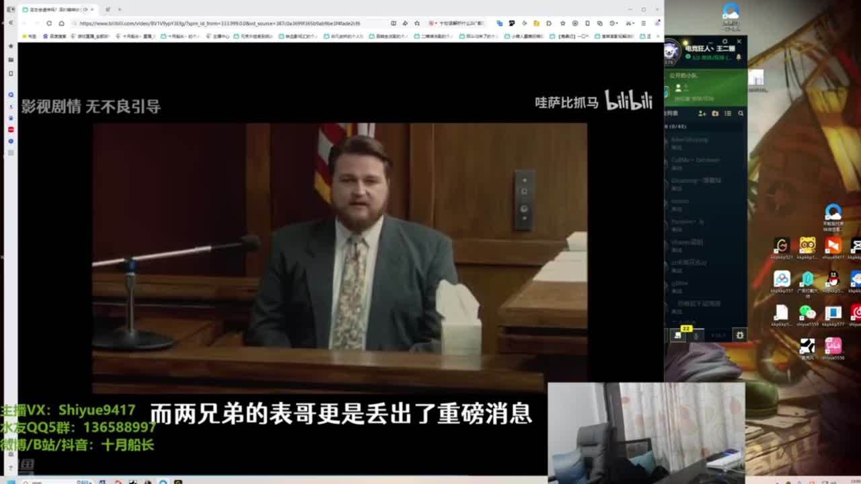Open game client settings gear
Screen dimensions: 861x484
click(740, 335)
